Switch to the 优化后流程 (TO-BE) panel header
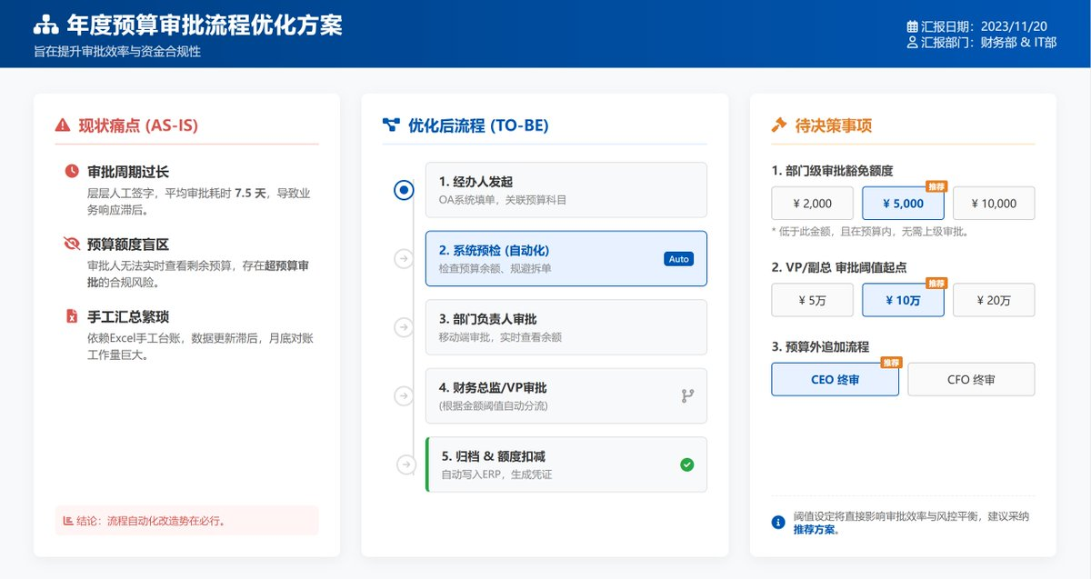 tap(478, 125)
